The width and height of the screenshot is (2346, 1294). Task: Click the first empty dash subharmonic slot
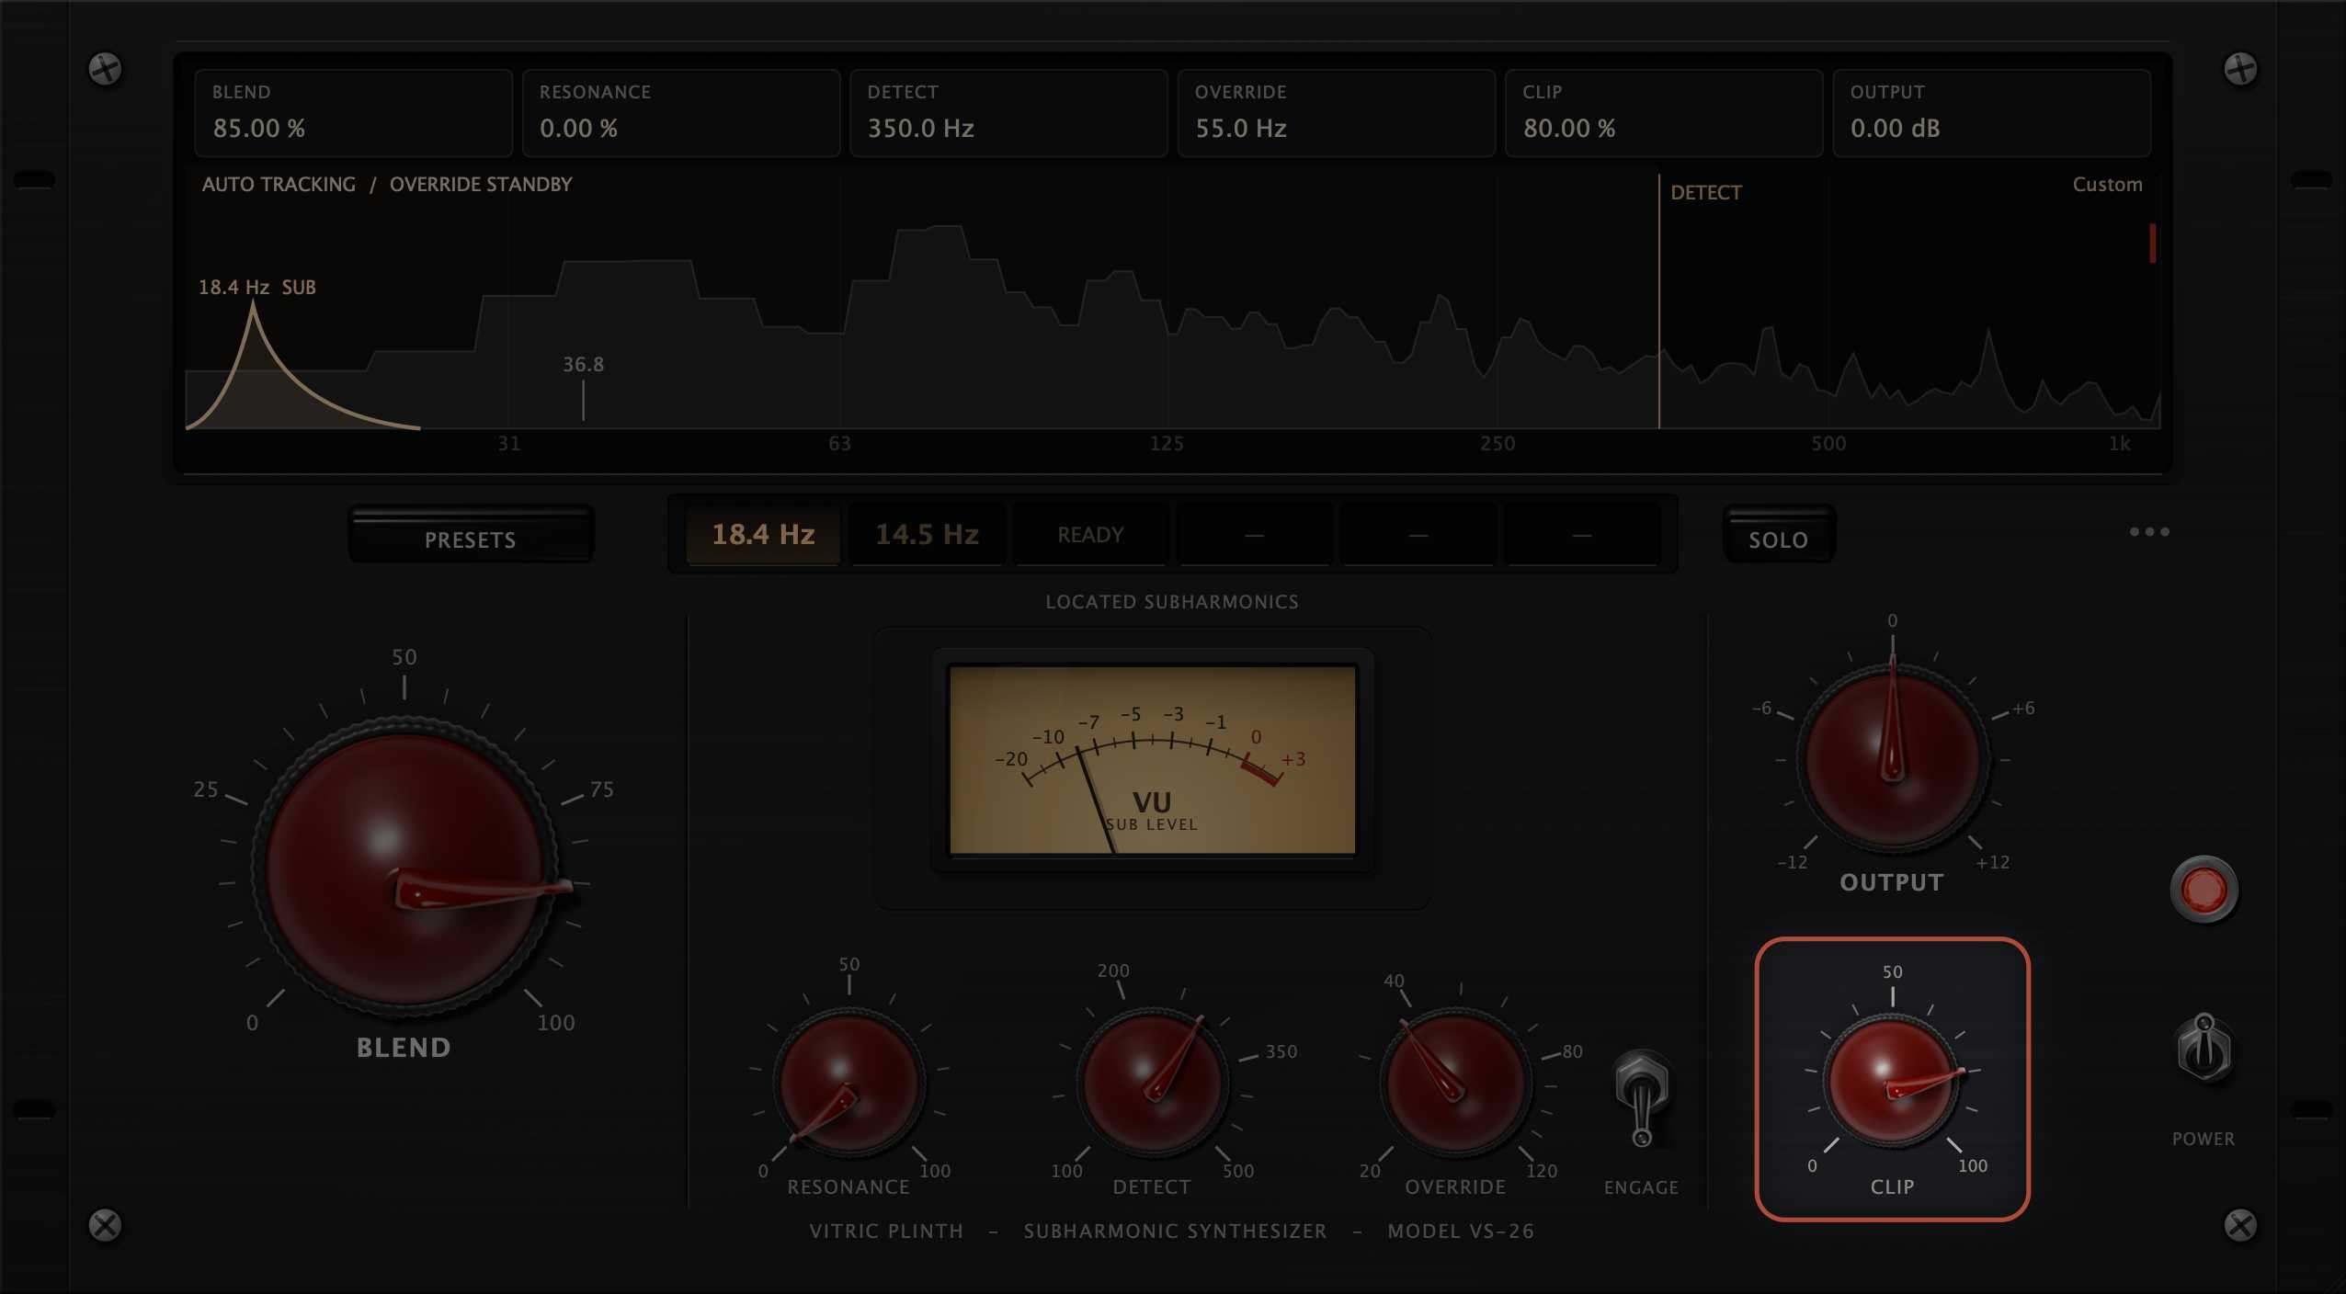pyautogui.click(x=1254, y=534)
